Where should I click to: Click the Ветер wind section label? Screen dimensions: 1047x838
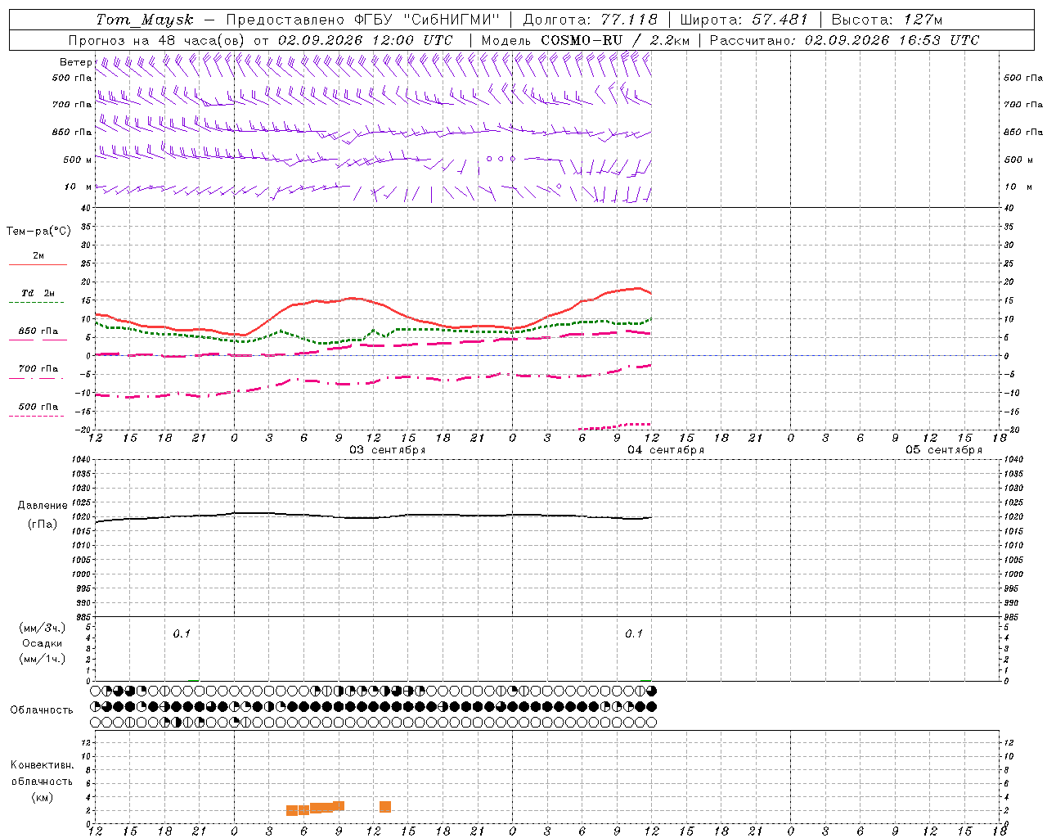pyautogui.click(x=75, y=62)
